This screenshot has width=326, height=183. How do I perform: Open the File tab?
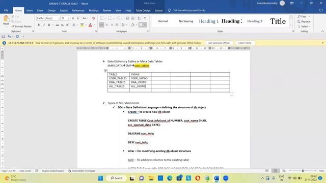click(x=6, y=10)
